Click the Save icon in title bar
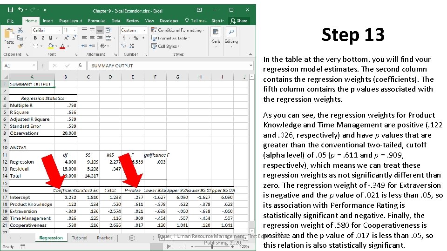 click(x=10, y=10)
